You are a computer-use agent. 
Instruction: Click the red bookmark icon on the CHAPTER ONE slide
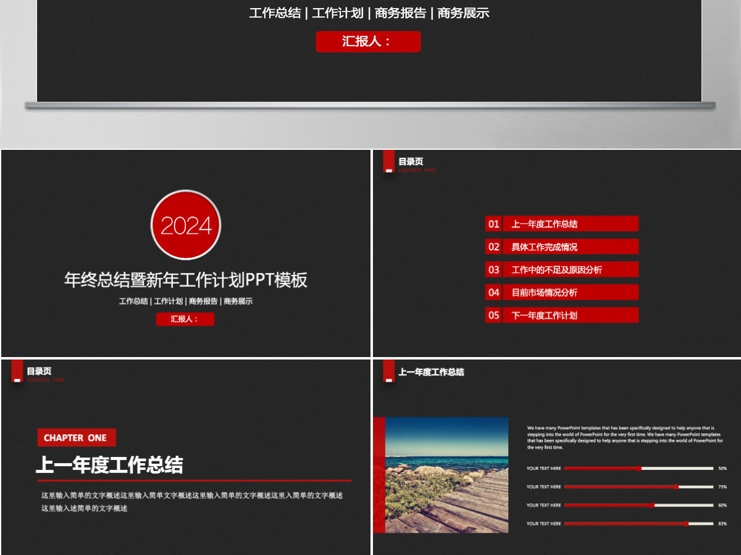click(x=17, y=371)
